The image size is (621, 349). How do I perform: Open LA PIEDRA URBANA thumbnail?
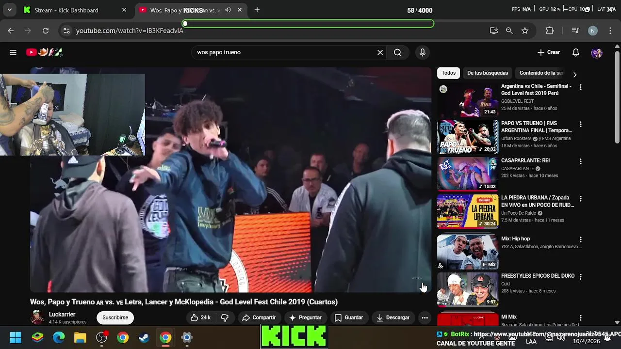click(x=468, y=211)
